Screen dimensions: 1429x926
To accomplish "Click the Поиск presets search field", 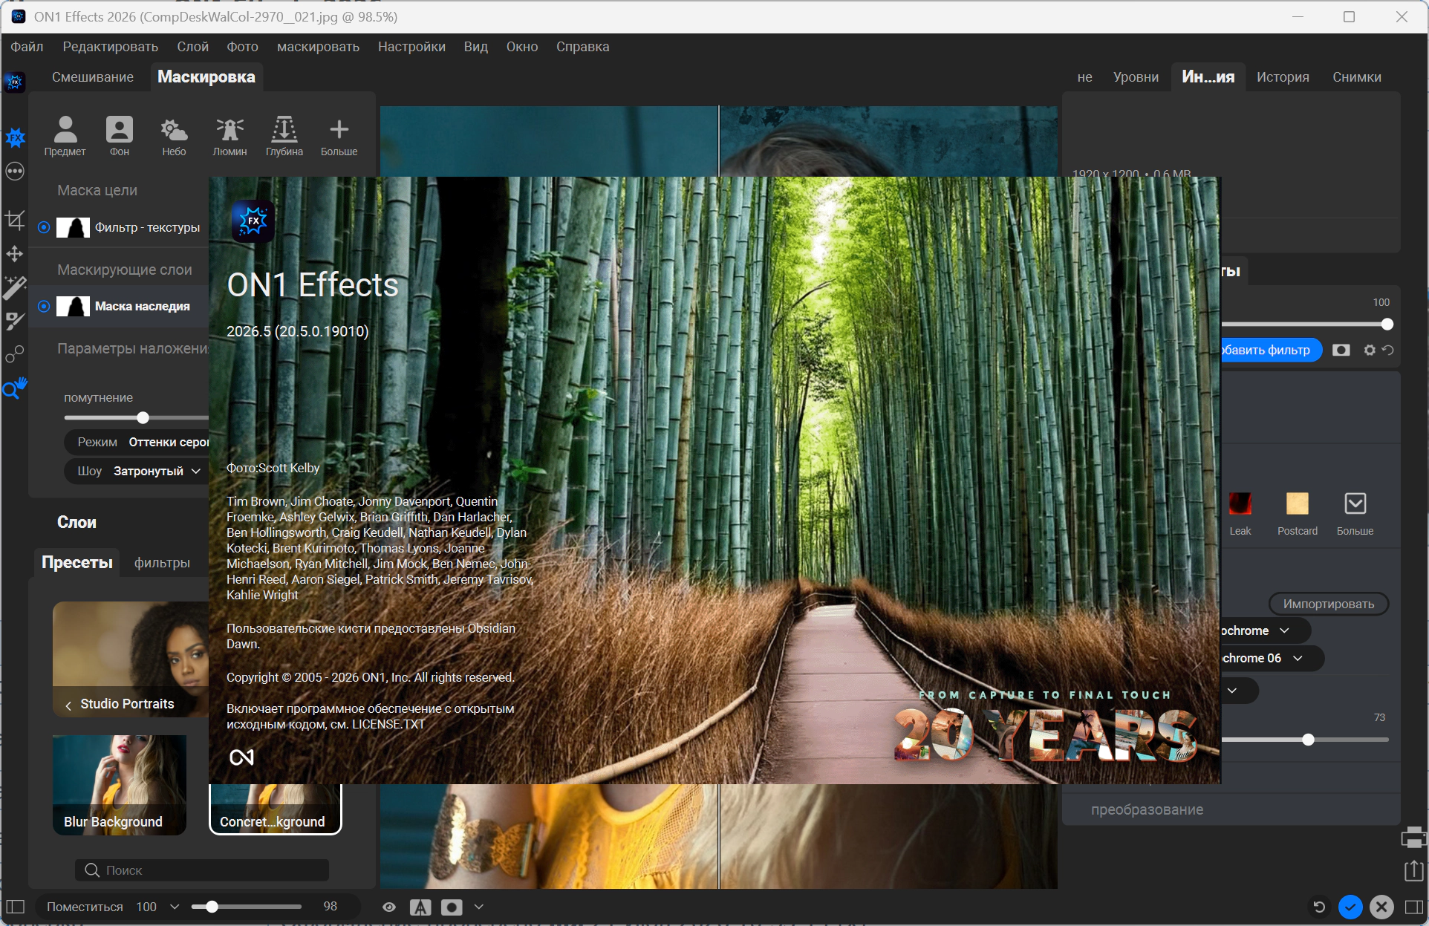I will click(x=202, y=870).
